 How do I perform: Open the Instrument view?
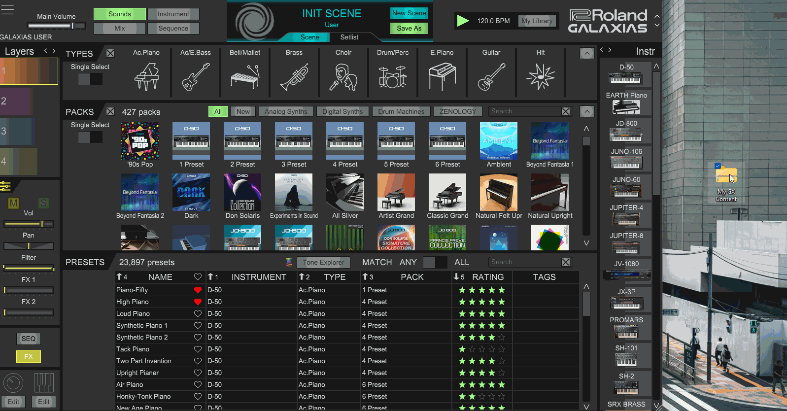pyautogui.click(x=173, y=14)
